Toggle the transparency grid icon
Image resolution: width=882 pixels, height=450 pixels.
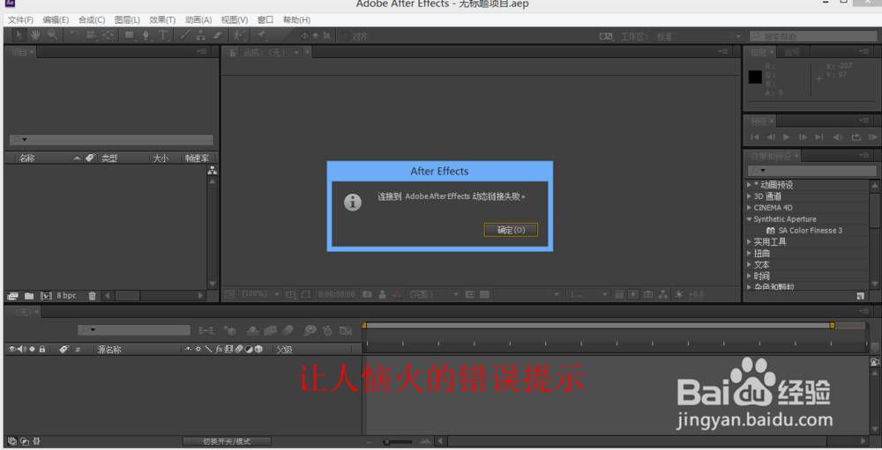click(485, 294)
